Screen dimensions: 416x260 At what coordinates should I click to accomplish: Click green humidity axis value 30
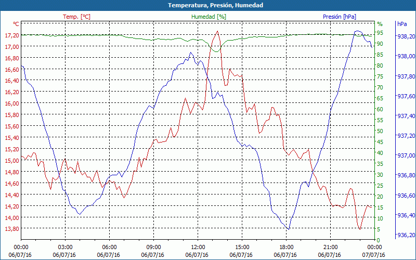pyautogui.click(x=380, y=175)
